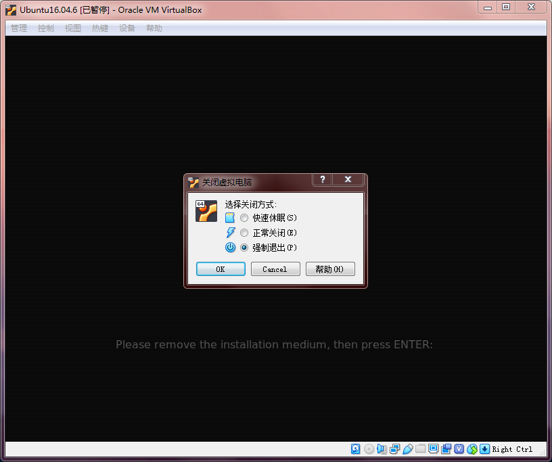
Task: Close the 关闭虚拟电脑 dialog
Action: pyautogui.click(x=348, y=179)
